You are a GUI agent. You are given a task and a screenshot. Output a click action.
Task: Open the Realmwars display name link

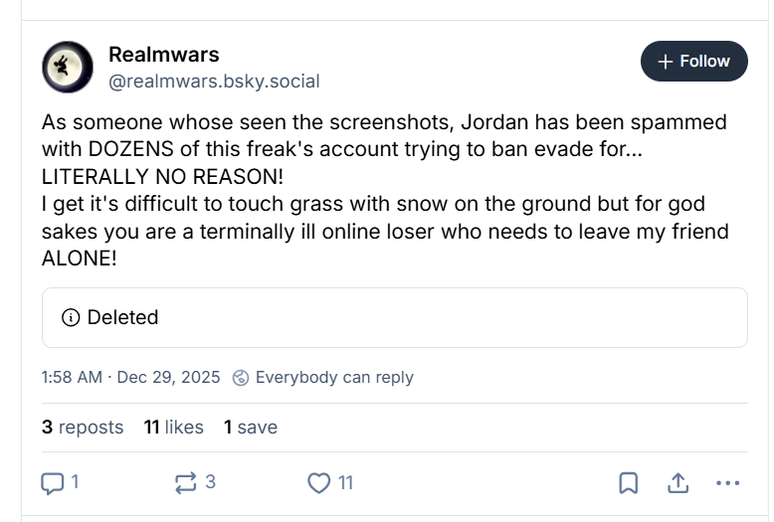tap(164, 54)
